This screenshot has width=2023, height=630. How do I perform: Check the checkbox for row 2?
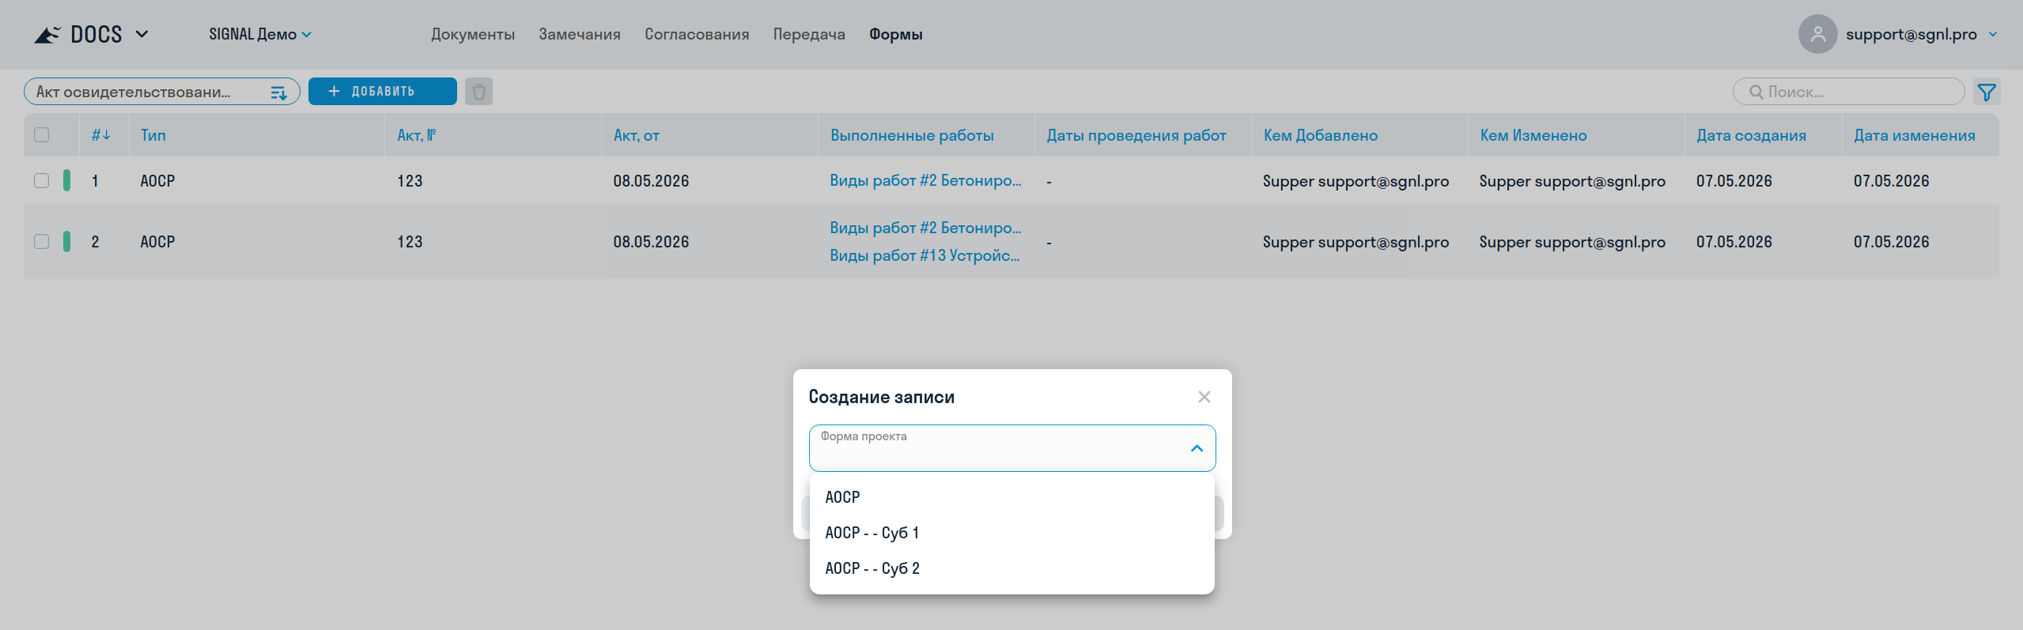(42, 242)
